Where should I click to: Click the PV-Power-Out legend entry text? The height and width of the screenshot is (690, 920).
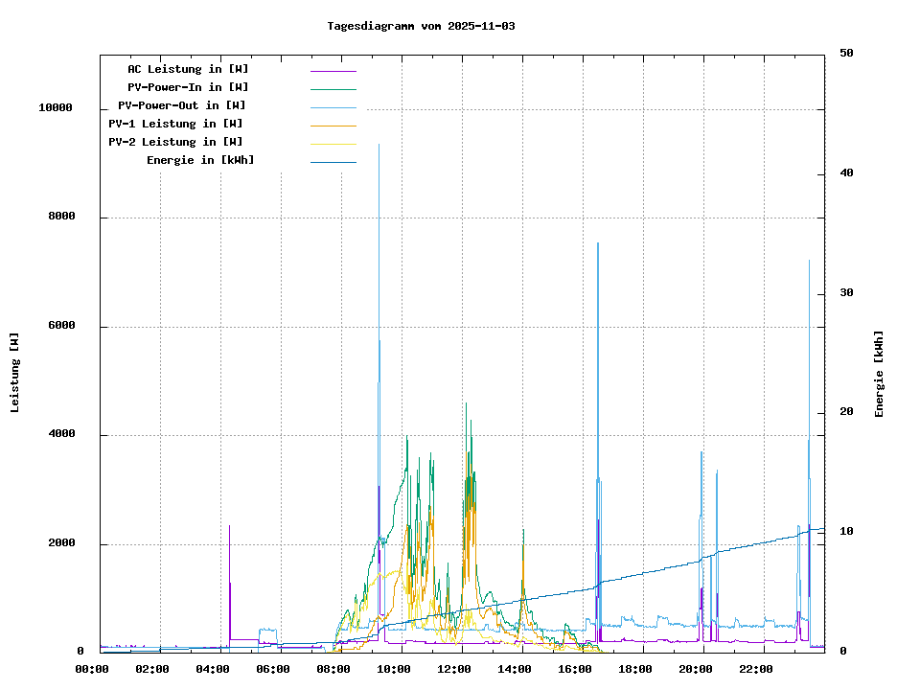click(x=181, y=105)
